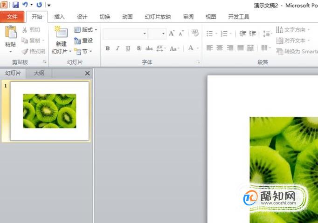Toggle center text alignment
This screenshot has width=318, height=223.
click(220, 48)
